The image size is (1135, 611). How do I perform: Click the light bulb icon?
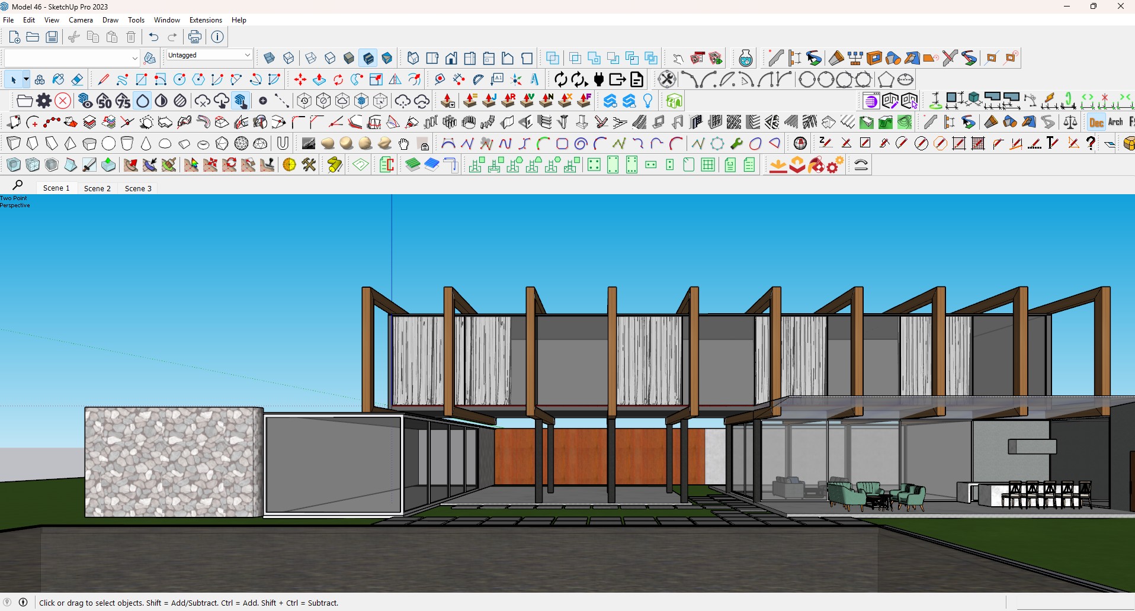(648, 101)
